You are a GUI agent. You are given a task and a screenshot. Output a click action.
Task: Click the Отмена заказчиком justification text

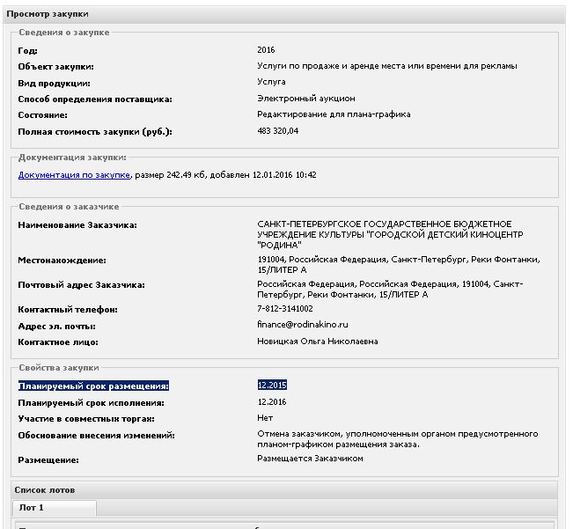point(398,439)
